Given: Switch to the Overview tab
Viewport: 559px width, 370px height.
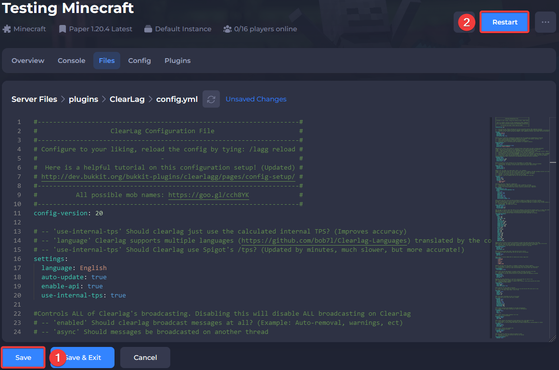Looking at the screenshot, I should pos(27,61).
